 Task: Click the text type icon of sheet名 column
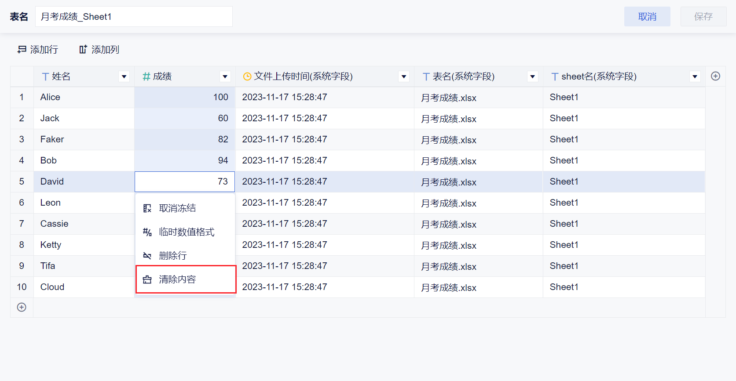pyautogui.click(x=555, y=77)
